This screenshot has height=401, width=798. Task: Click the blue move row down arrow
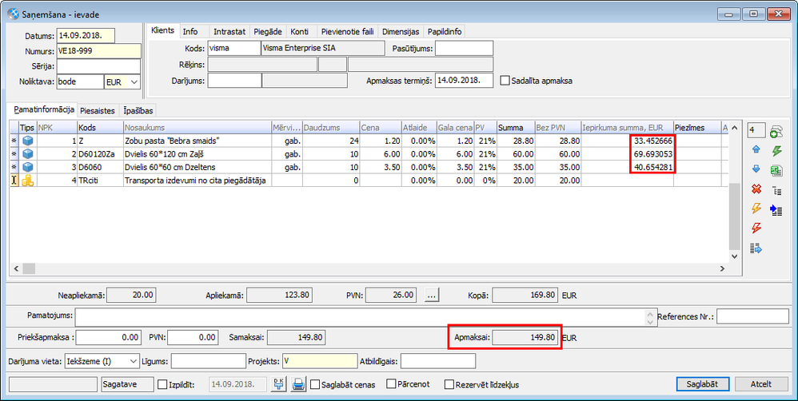pos(756,170)
